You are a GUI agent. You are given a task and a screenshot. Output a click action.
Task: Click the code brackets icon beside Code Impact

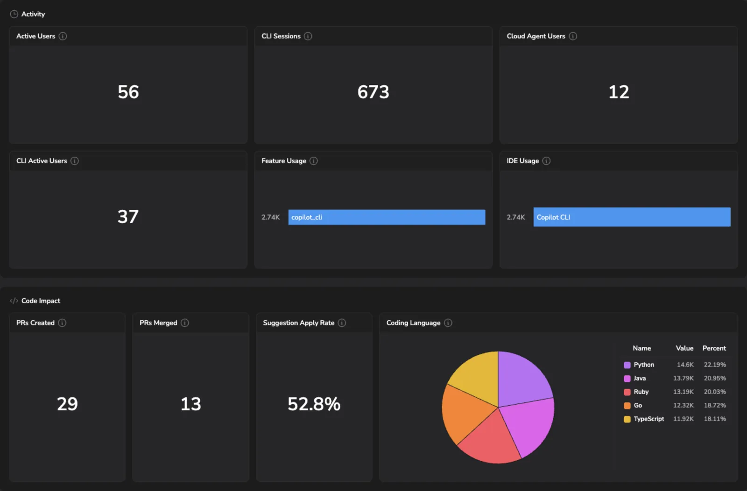pos(14,301)
